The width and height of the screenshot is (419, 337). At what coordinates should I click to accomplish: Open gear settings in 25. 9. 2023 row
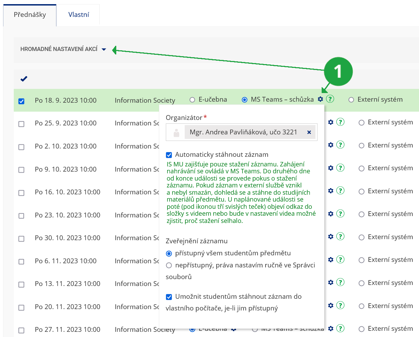click(x=331, y=122)
